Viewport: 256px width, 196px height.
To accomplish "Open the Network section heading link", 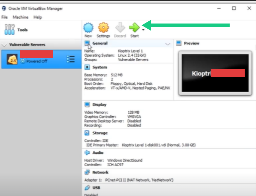I will click(100, 172).
